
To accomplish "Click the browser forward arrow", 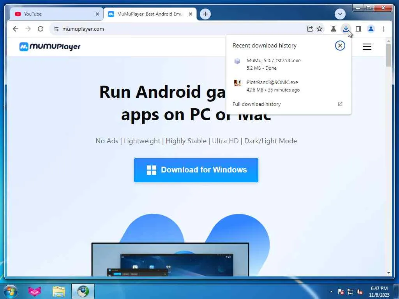I will tap(28, 29).
